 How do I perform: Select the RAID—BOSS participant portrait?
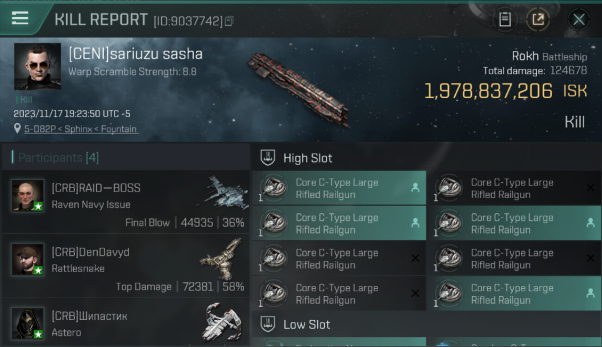[x=28, y=196]
